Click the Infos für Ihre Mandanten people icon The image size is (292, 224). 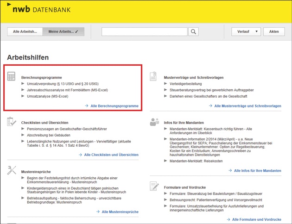[154, 122]
